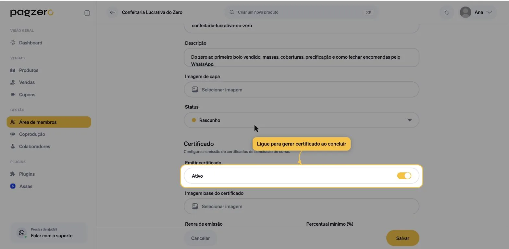Click the 'Regra de emissão' label

coord(204,224)
